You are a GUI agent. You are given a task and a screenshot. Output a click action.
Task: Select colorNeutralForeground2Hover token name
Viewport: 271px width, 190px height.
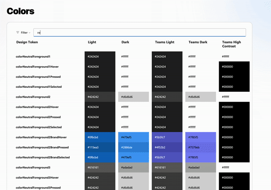(37, 107)
